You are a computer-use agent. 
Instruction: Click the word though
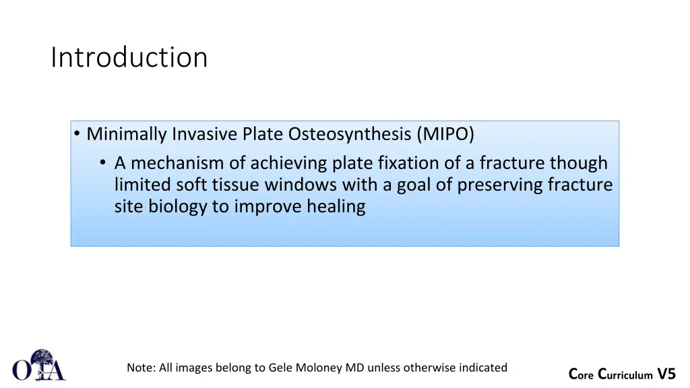(578, 163)
